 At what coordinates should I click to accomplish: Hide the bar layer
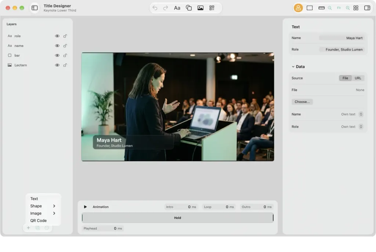57,55
